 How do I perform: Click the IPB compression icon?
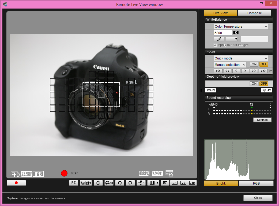[38, 174]
